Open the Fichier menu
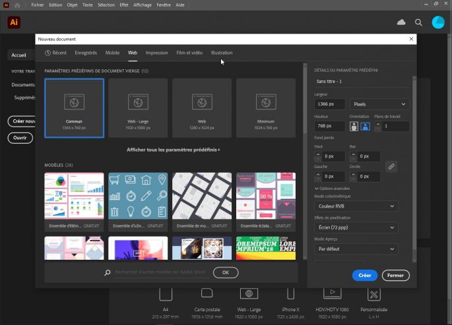The height and width of the screenshot is (325, 452). (x=38, y=5)
